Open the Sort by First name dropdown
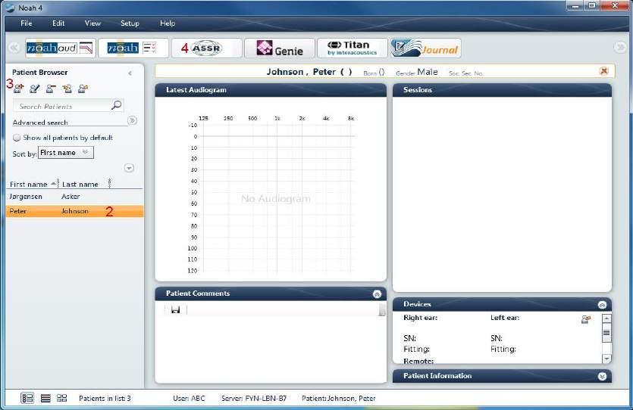633x410 pixels. click(x=66, y=153)
